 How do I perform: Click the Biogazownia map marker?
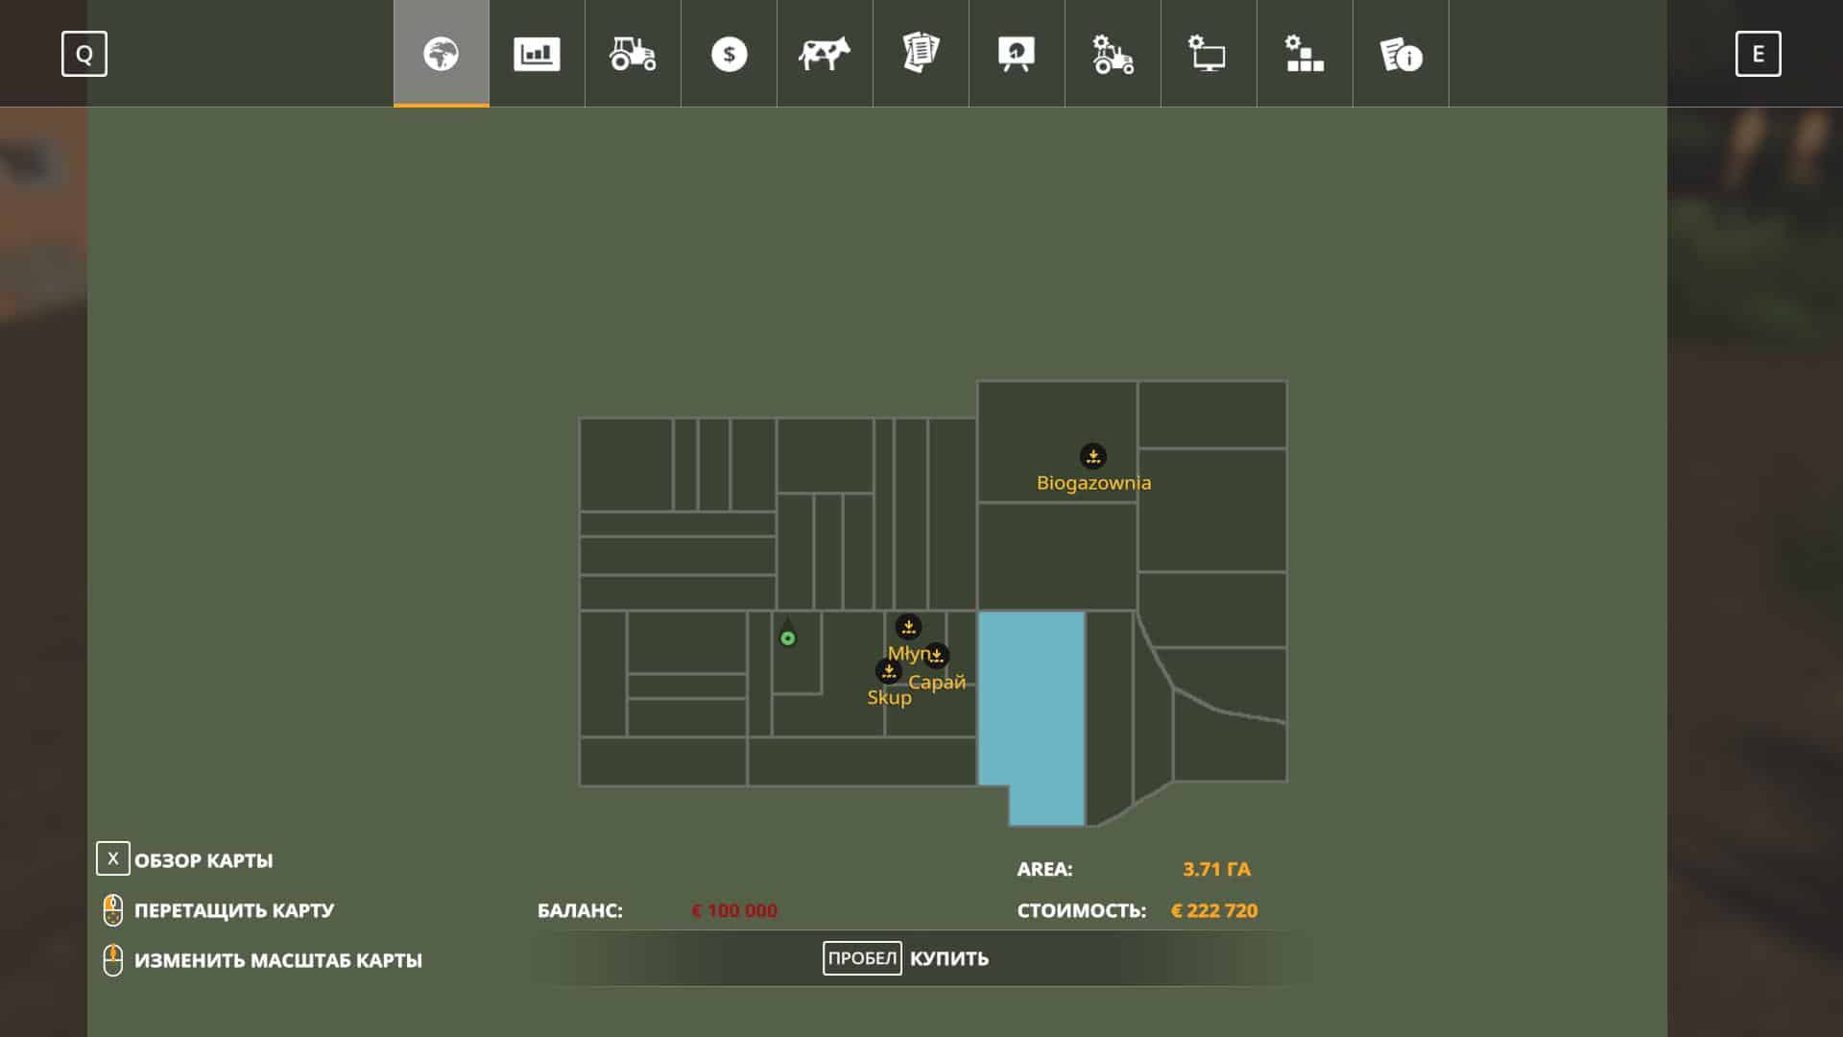click(1092, 456)
